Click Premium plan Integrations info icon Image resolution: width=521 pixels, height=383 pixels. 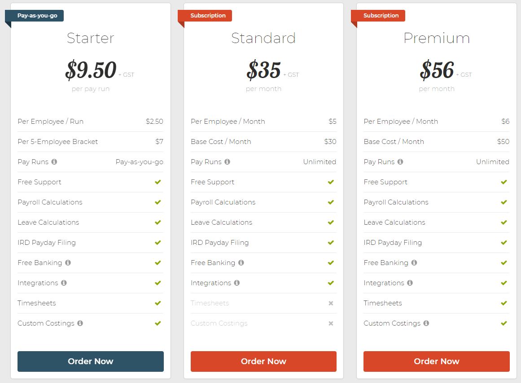pyautogui.click(x=410, y=283)
